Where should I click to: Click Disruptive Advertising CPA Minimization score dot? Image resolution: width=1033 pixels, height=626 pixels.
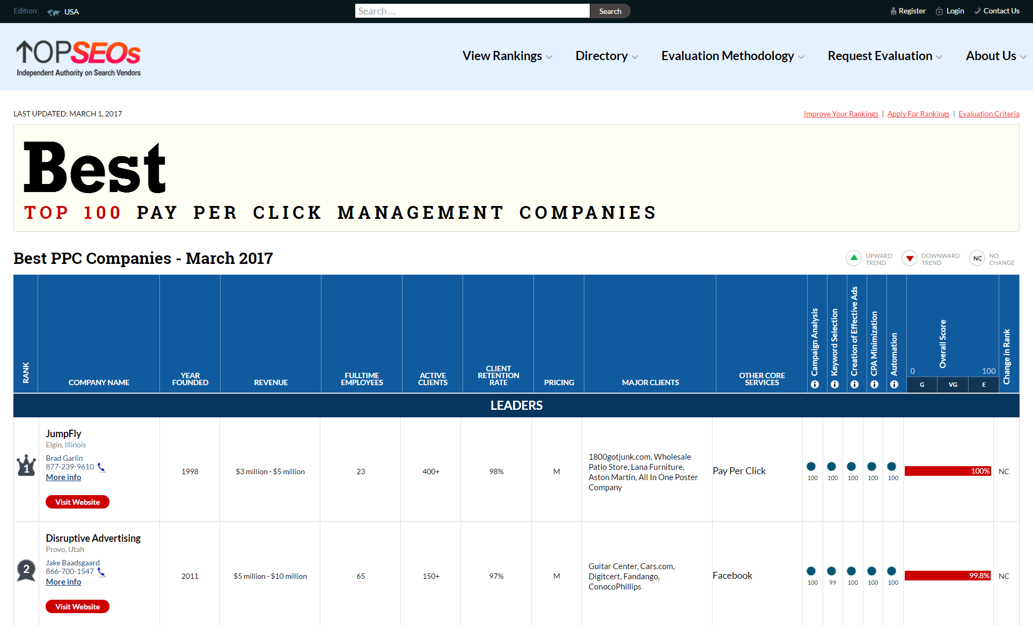pyautogui.click(x=872, y=571)
